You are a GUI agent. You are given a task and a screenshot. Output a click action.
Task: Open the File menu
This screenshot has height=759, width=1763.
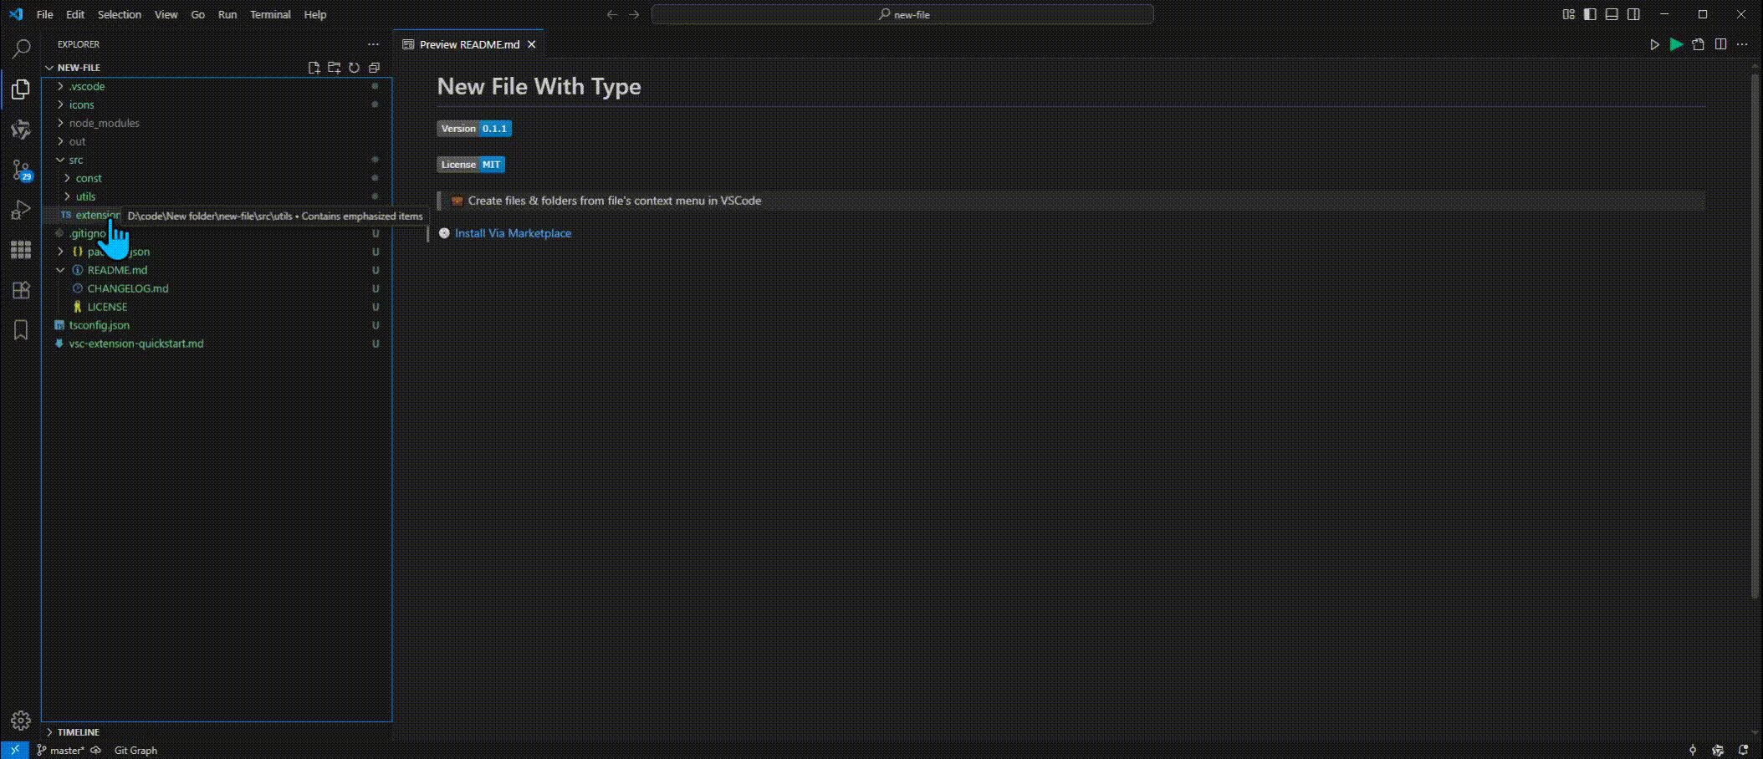[45, 14]
